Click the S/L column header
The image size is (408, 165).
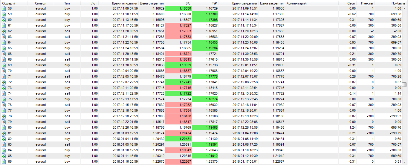coord(188,3)
